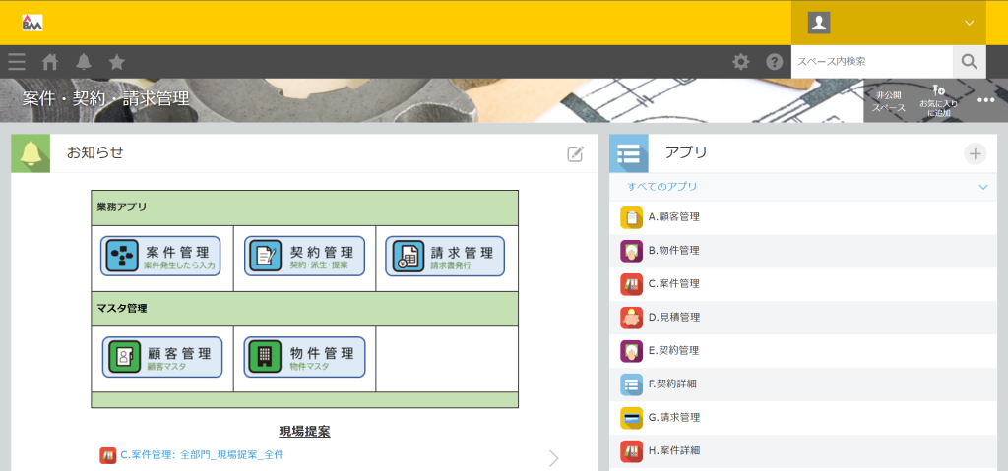This screenshot has height=471, width=1008.
Task: Click the スペース内検索 search field
Action: 871,62
